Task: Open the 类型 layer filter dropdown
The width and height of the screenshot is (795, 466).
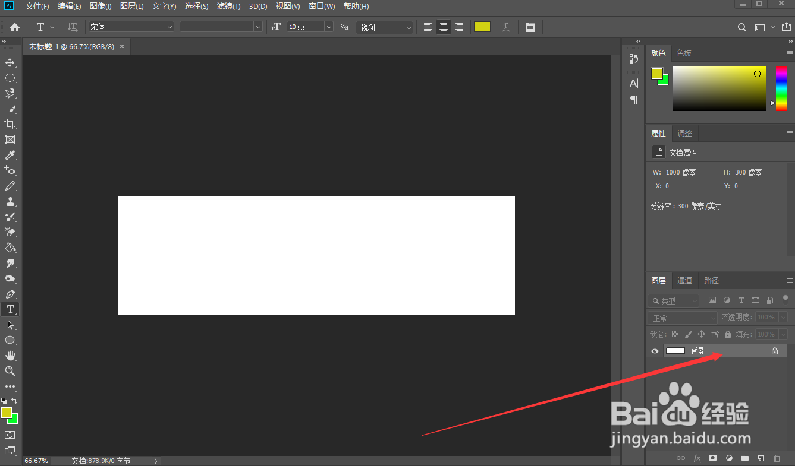Action: [674, 301]
